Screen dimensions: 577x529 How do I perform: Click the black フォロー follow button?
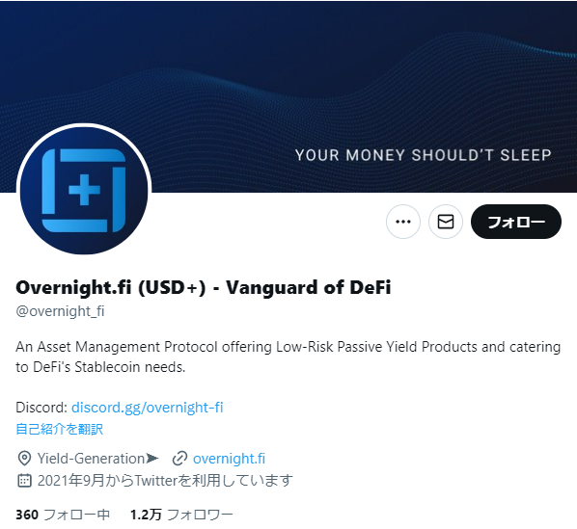point(516,222)
